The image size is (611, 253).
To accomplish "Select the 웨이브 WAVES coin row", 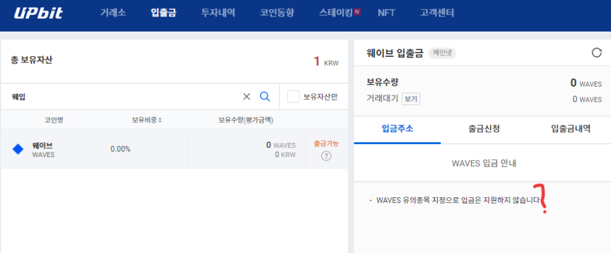I will (x=174, y=149).
